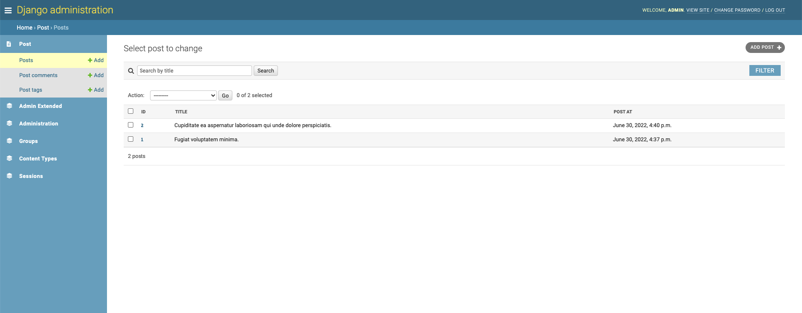Expand the Admin Extended sidebar section
This screenshot has width=802, height=313.
tap(41, 106)
